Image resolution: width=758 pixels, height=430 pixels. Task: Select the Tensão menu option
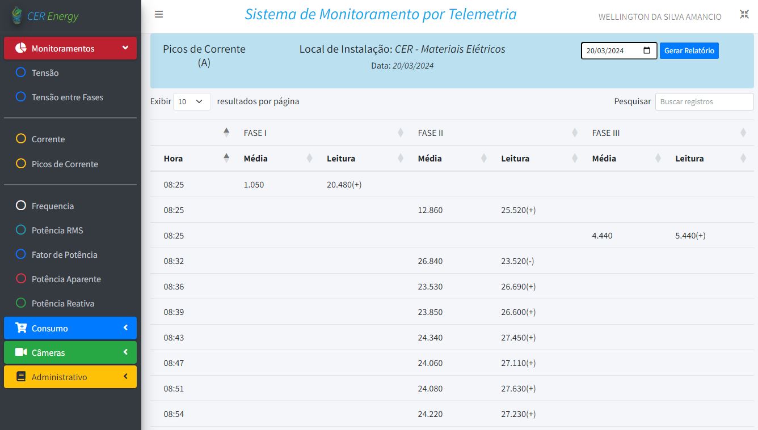pyautogui.click(x=45, y=73)
